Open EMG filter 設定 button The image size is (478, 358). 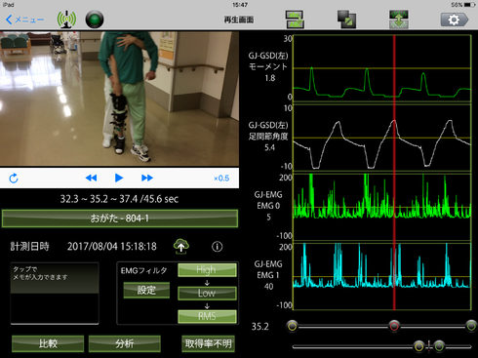pyautogui.click(x=146, y=290)
